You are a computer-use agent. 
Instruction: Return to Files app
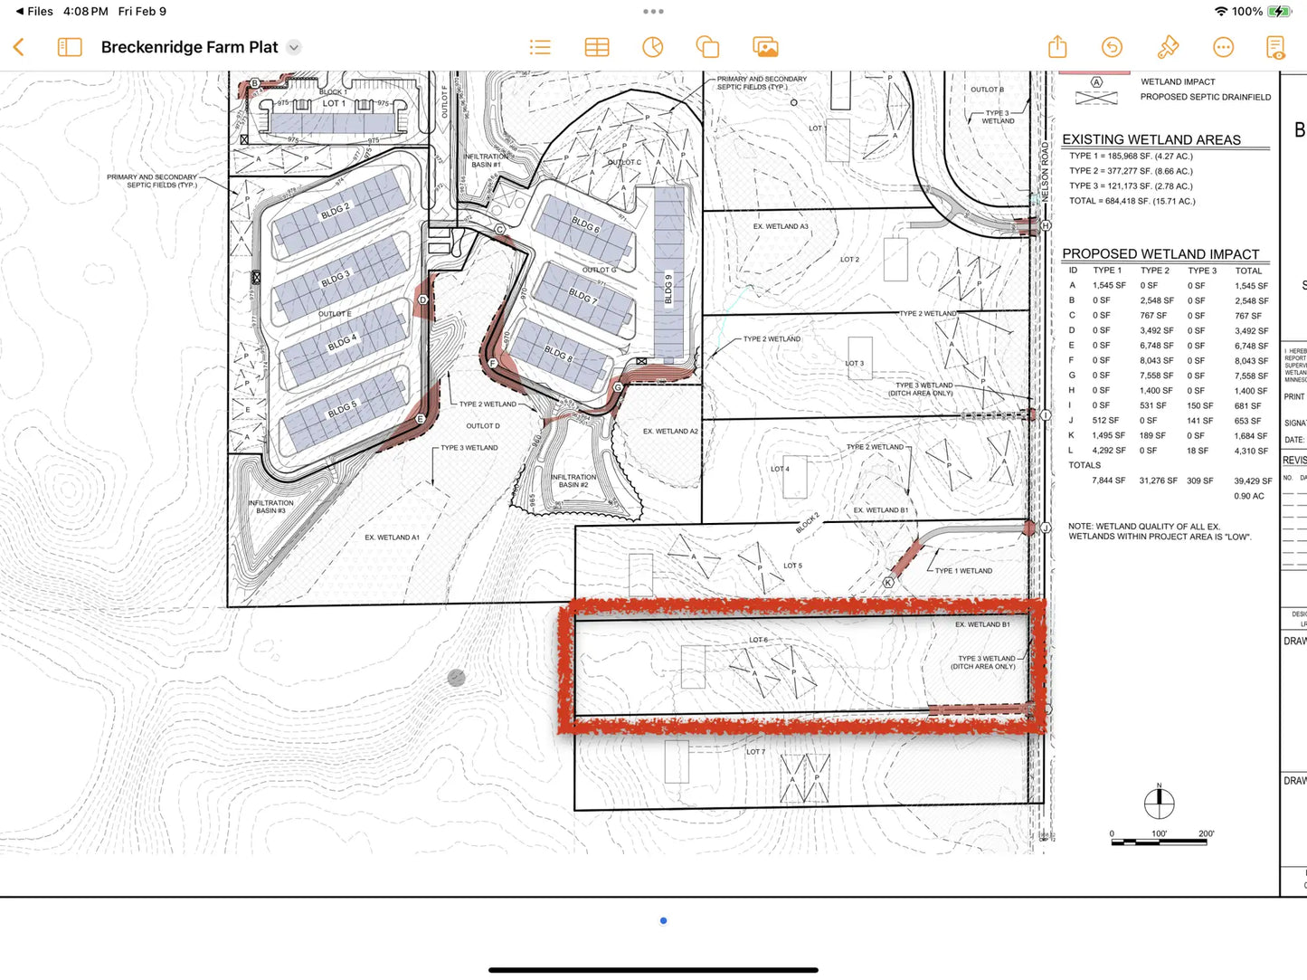[34, 11]
